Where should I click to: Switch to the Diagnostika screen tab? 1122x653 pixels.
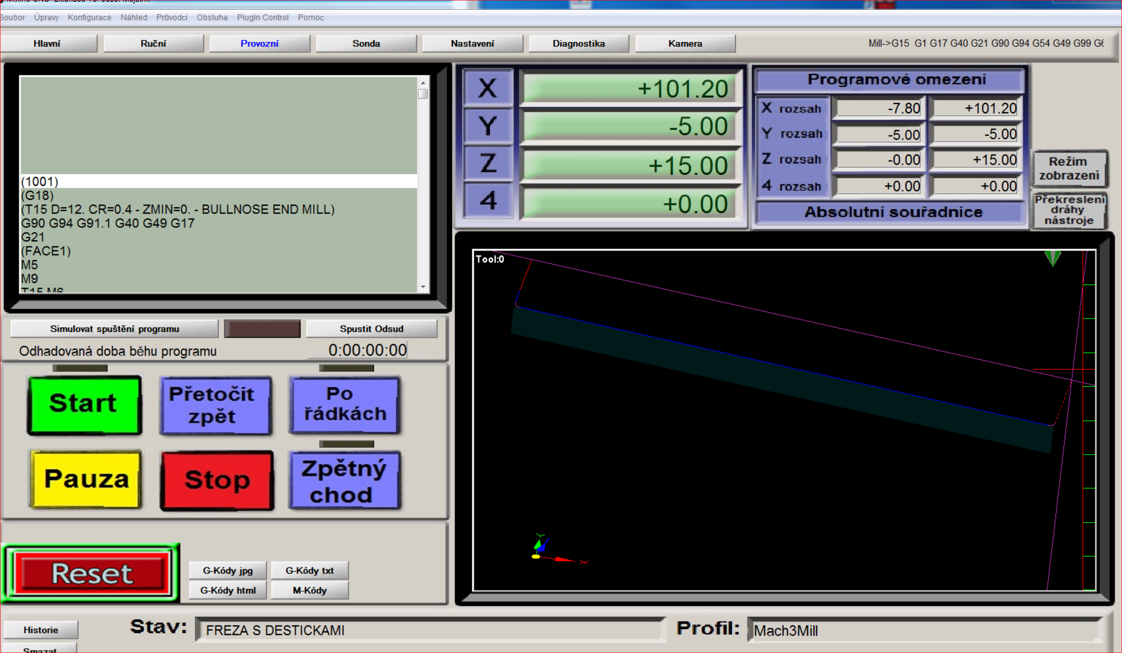[578, 44]
